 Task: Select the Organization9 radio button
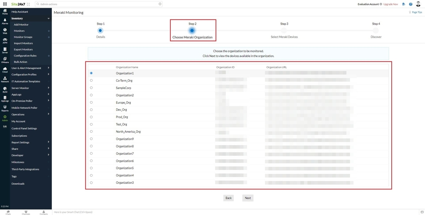tap(91, 139)
